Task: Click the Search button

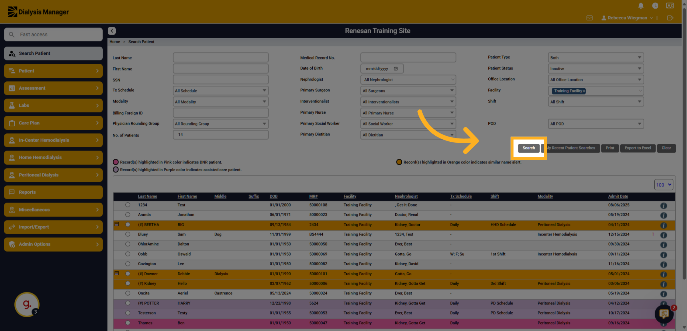Action: click(528, 148)
